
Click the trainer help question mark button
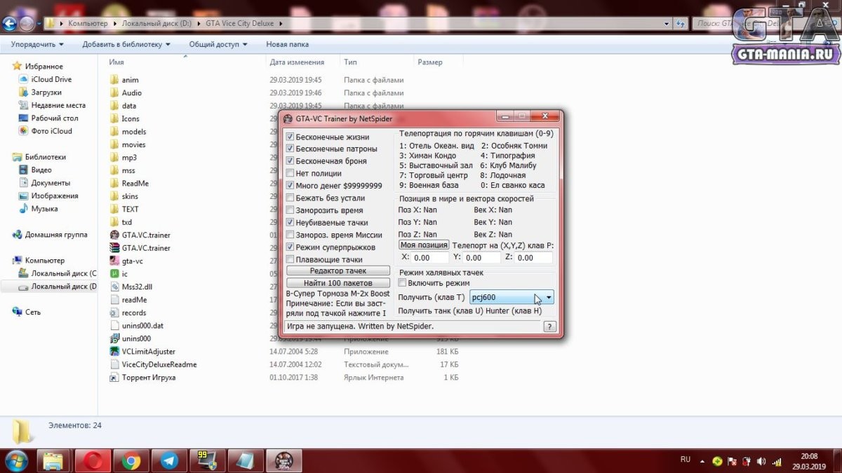[550, 327]
